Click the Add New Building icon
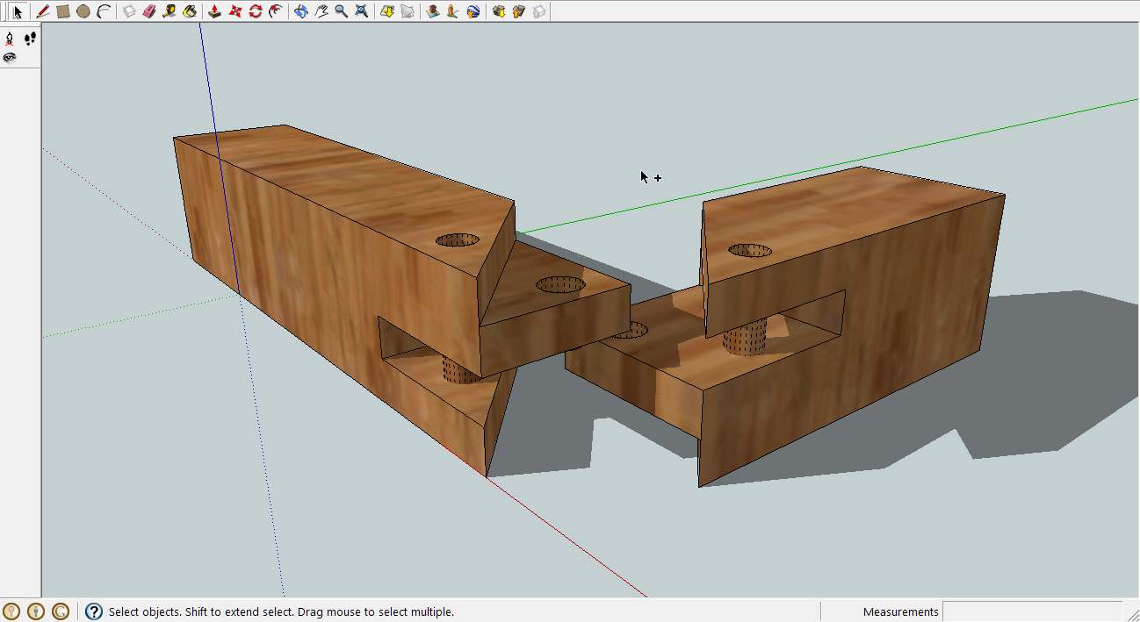This screenshot has width=1140, height=622. (432, 11)
